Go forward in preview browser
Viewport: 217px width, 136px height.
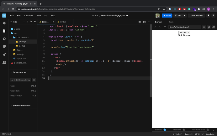160,27
